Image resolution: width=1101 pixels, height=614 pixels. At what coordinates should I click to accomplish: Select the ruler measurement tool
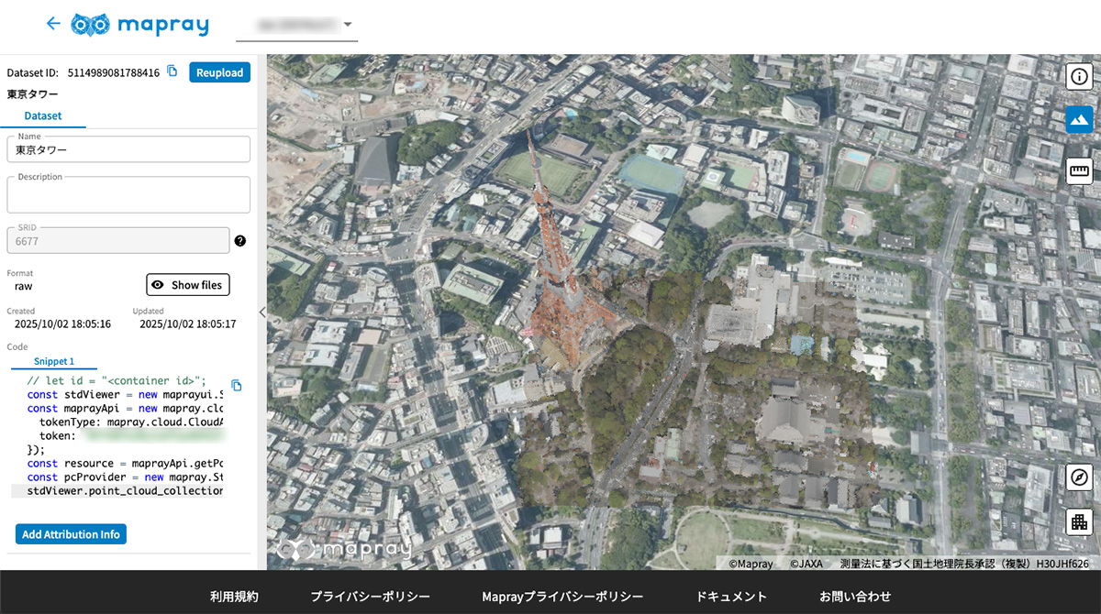pos(1079,170)
